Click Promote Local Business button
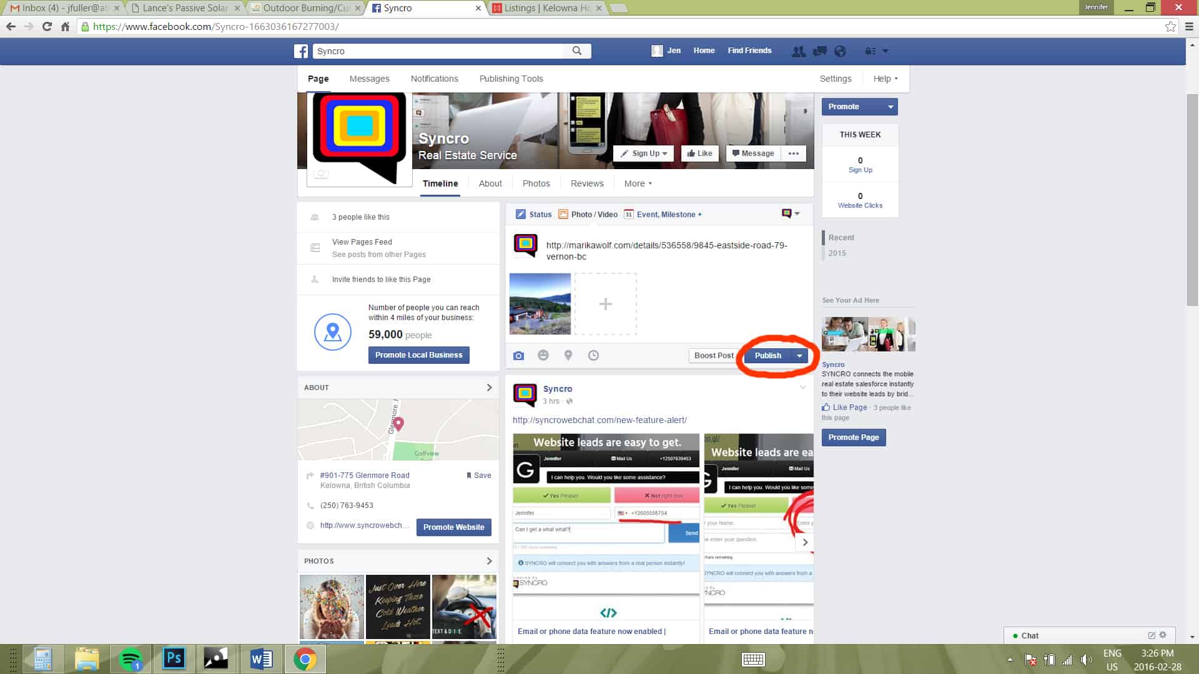 [418, 355]
